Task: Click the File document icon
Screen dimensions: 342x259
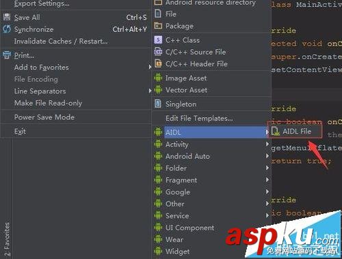Action: 158,14
